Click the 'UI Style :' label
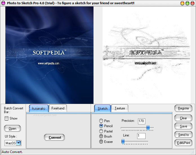196x155 pixels. pos(11,136)
